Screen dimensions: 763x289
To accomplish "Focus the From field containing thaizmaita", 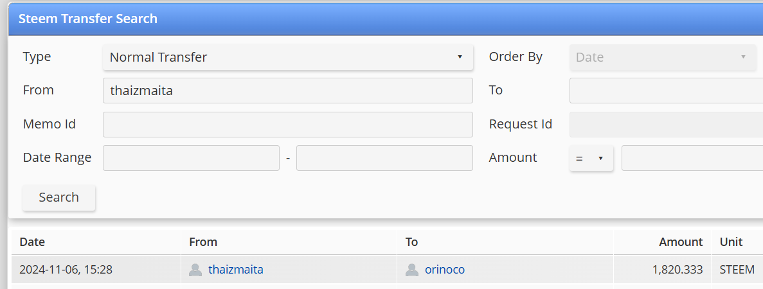I will tap(287, 91).
